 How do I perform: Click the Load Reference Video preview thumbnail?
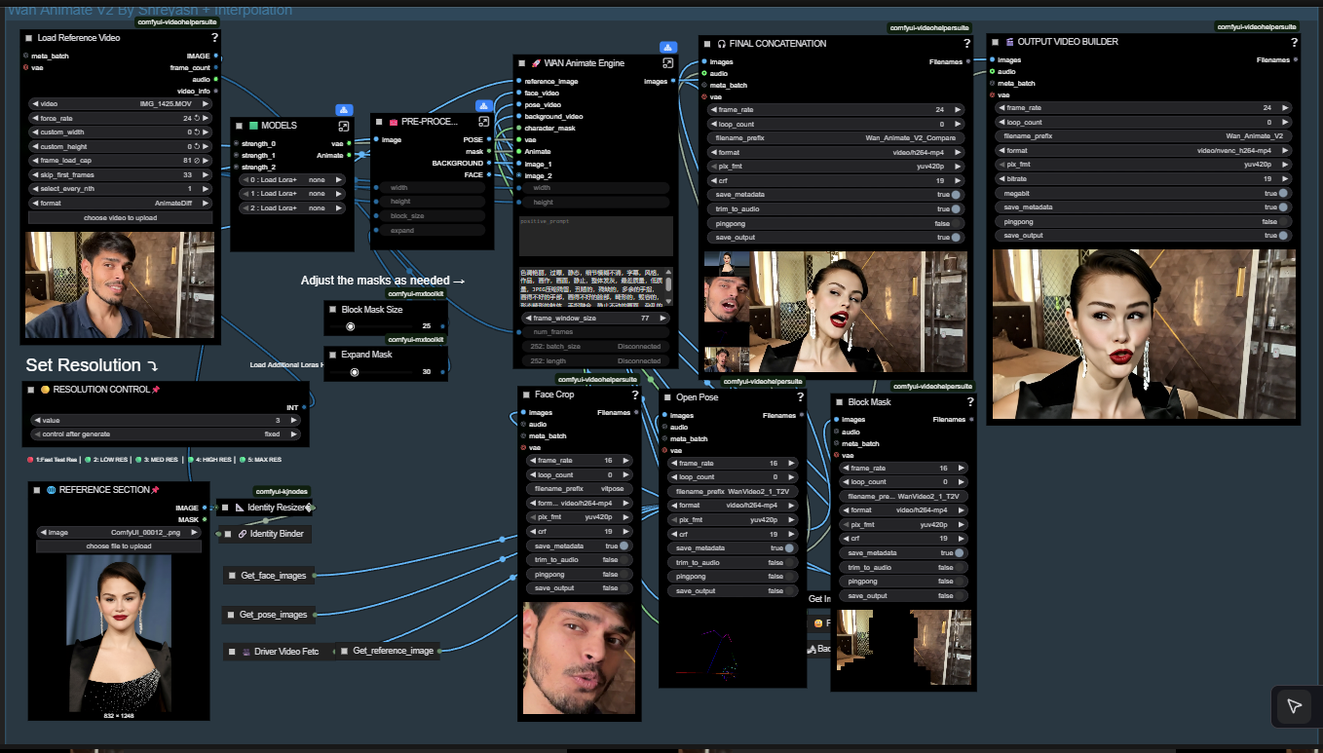[x=121, y=284]
